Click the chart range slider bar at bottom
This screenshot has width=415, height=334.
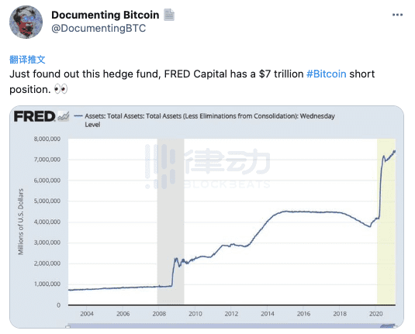(232, 325)
